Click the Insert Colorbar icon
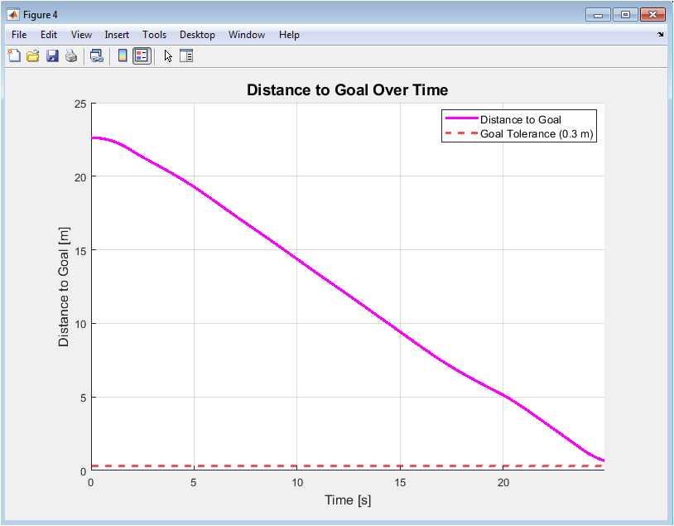 123,56
